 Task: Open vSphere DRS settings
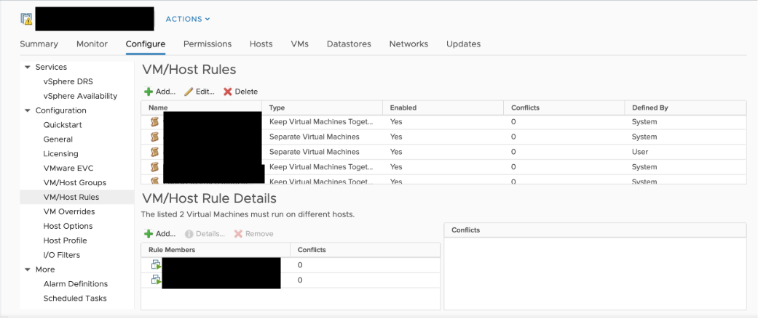68,81
